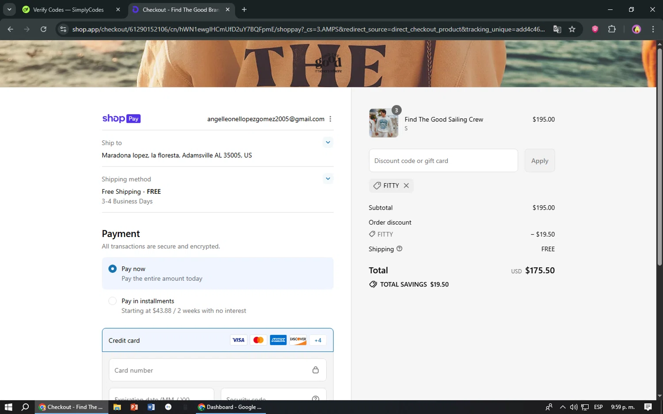Click the FITTY tag icon chip

[x=377, y=185]
